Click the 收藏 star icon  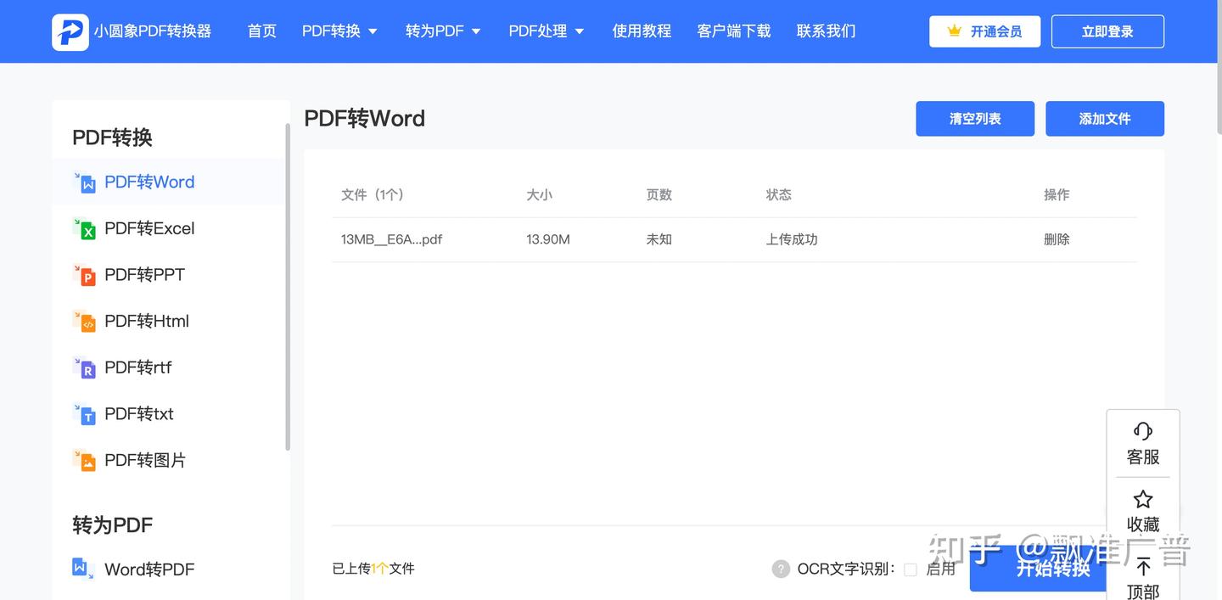(1143, 499)
